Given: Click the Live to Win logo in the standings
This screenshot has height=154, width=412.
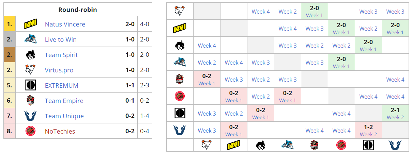Looking at the screenshot, I should click(x=30, y=40).
